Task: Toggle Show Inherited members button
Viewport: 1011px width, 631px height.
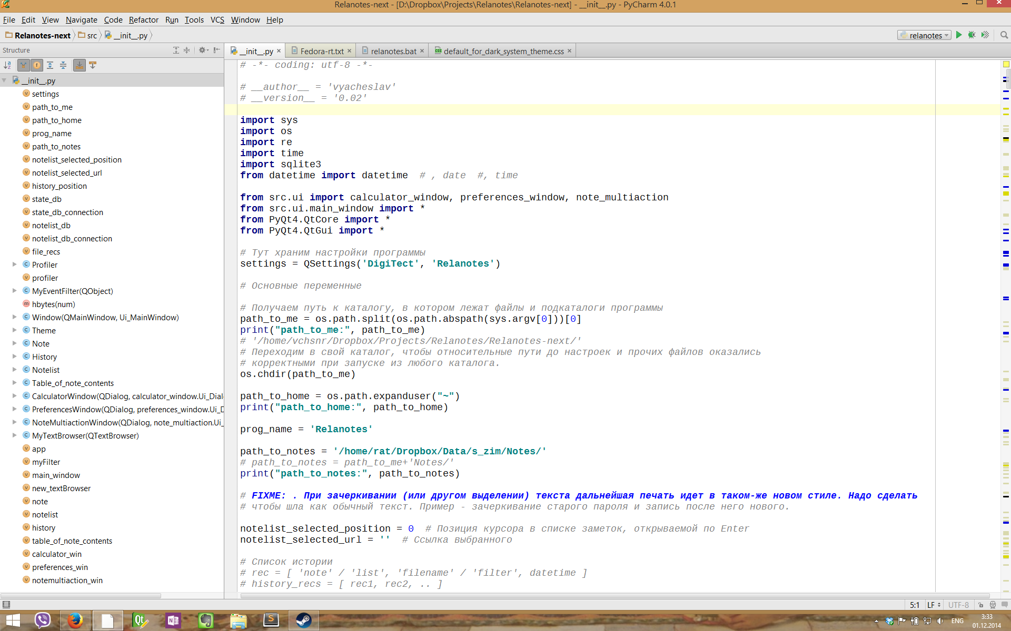Action: pos(23,65)
